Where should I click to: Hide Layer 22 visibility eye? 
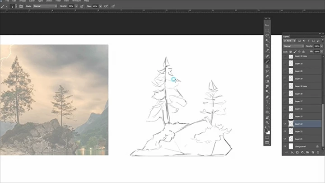[x=285, y=131]
